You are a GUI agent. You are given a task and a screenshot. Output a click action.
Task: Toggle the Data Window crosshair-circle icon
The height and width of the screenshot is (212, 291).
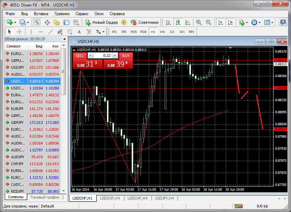coord(47,22)
